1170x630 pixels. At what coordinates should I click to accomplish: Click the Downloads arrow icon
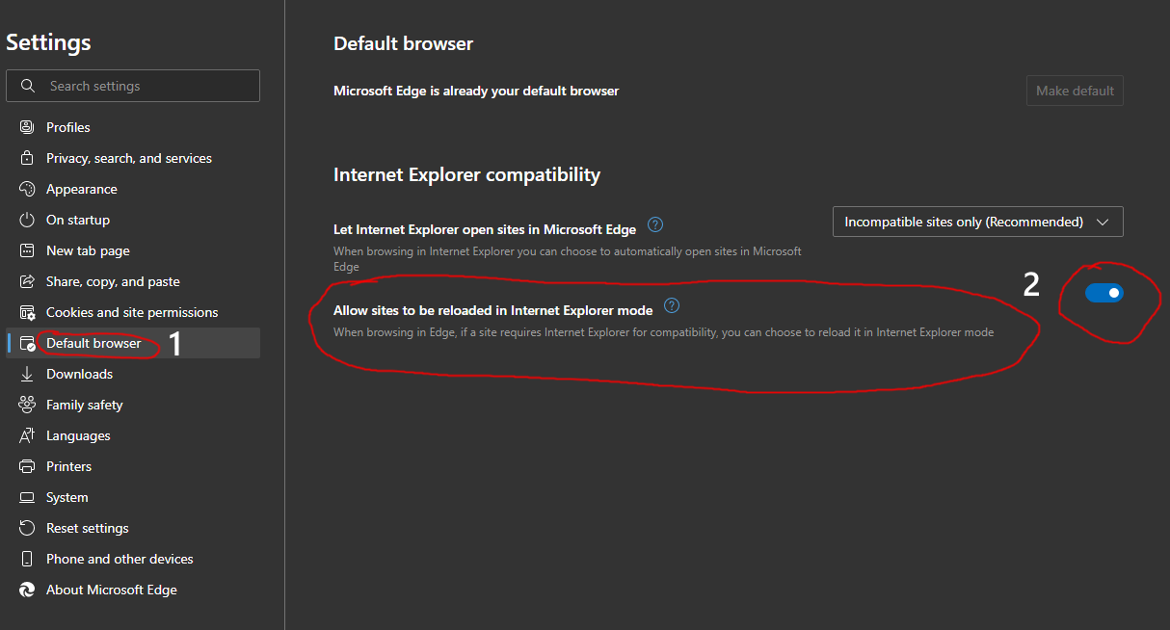[27, 374]
